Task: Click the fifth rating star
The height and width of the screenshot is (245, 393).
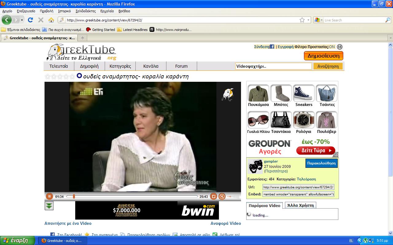Action: pyautogui.click(x=72, y=76)
